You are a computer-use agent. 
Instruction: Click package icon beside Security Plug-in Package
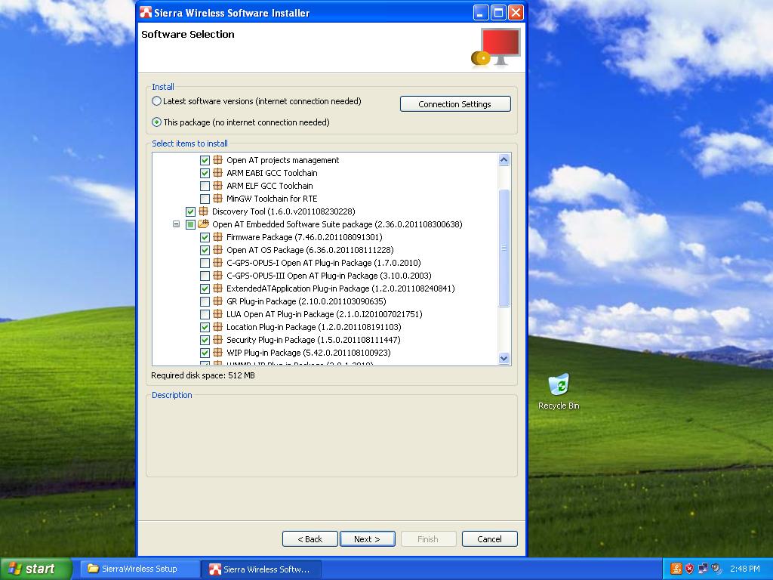pos(218,339)
